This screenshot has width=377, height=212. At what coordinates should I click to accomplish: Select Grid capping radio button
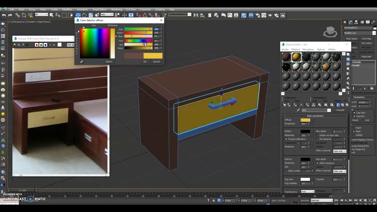(363, 120)
